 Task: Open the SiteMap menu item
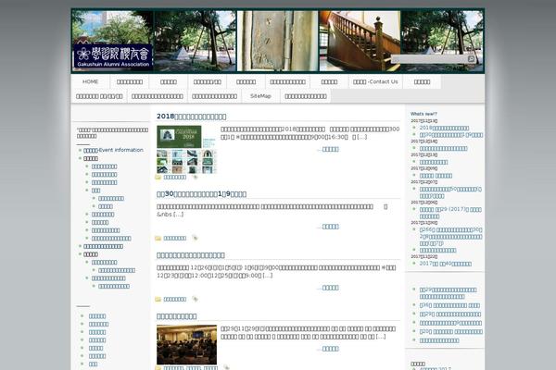coord(260,96)
